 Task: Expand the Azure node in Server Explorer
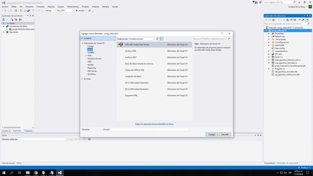(3, 23)
